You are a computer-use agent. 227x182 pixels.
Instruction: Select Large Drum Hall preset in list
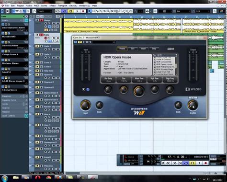164,72
